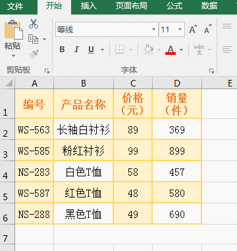
Task: Switch to the 插入 tab
Action: click(x=89, y=6)
